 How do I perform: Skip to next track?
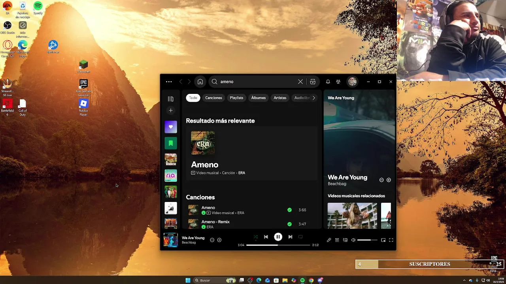[x=290, y=237]
